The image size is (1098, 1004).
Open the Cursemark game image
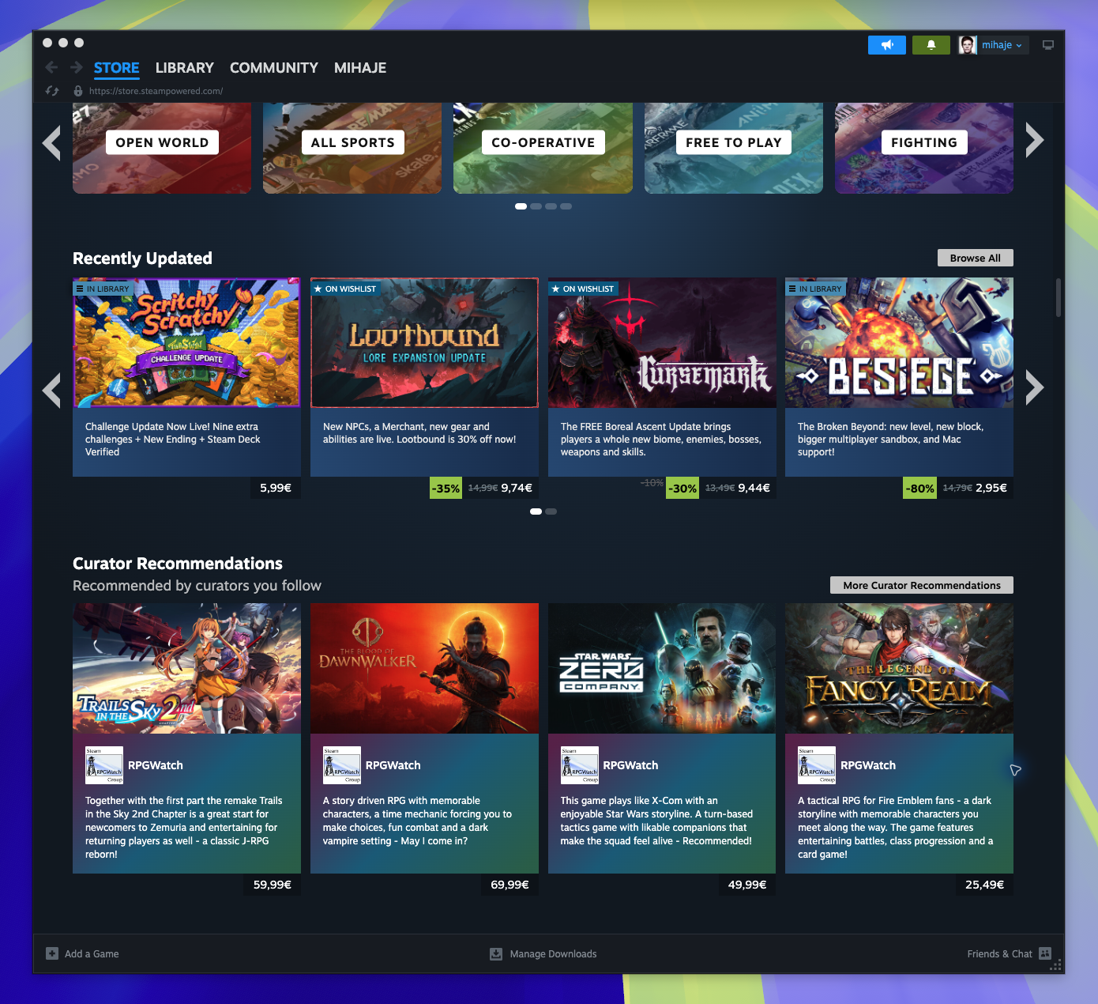662,342
